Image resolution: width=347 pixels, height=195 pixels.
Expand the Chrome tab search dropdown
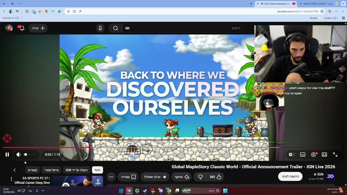(x=343, y=4)
